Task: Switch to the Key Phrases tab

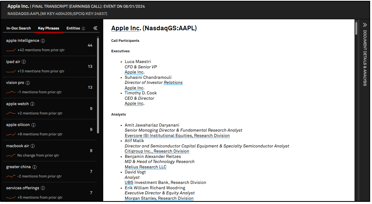Action: pos(49,28)
